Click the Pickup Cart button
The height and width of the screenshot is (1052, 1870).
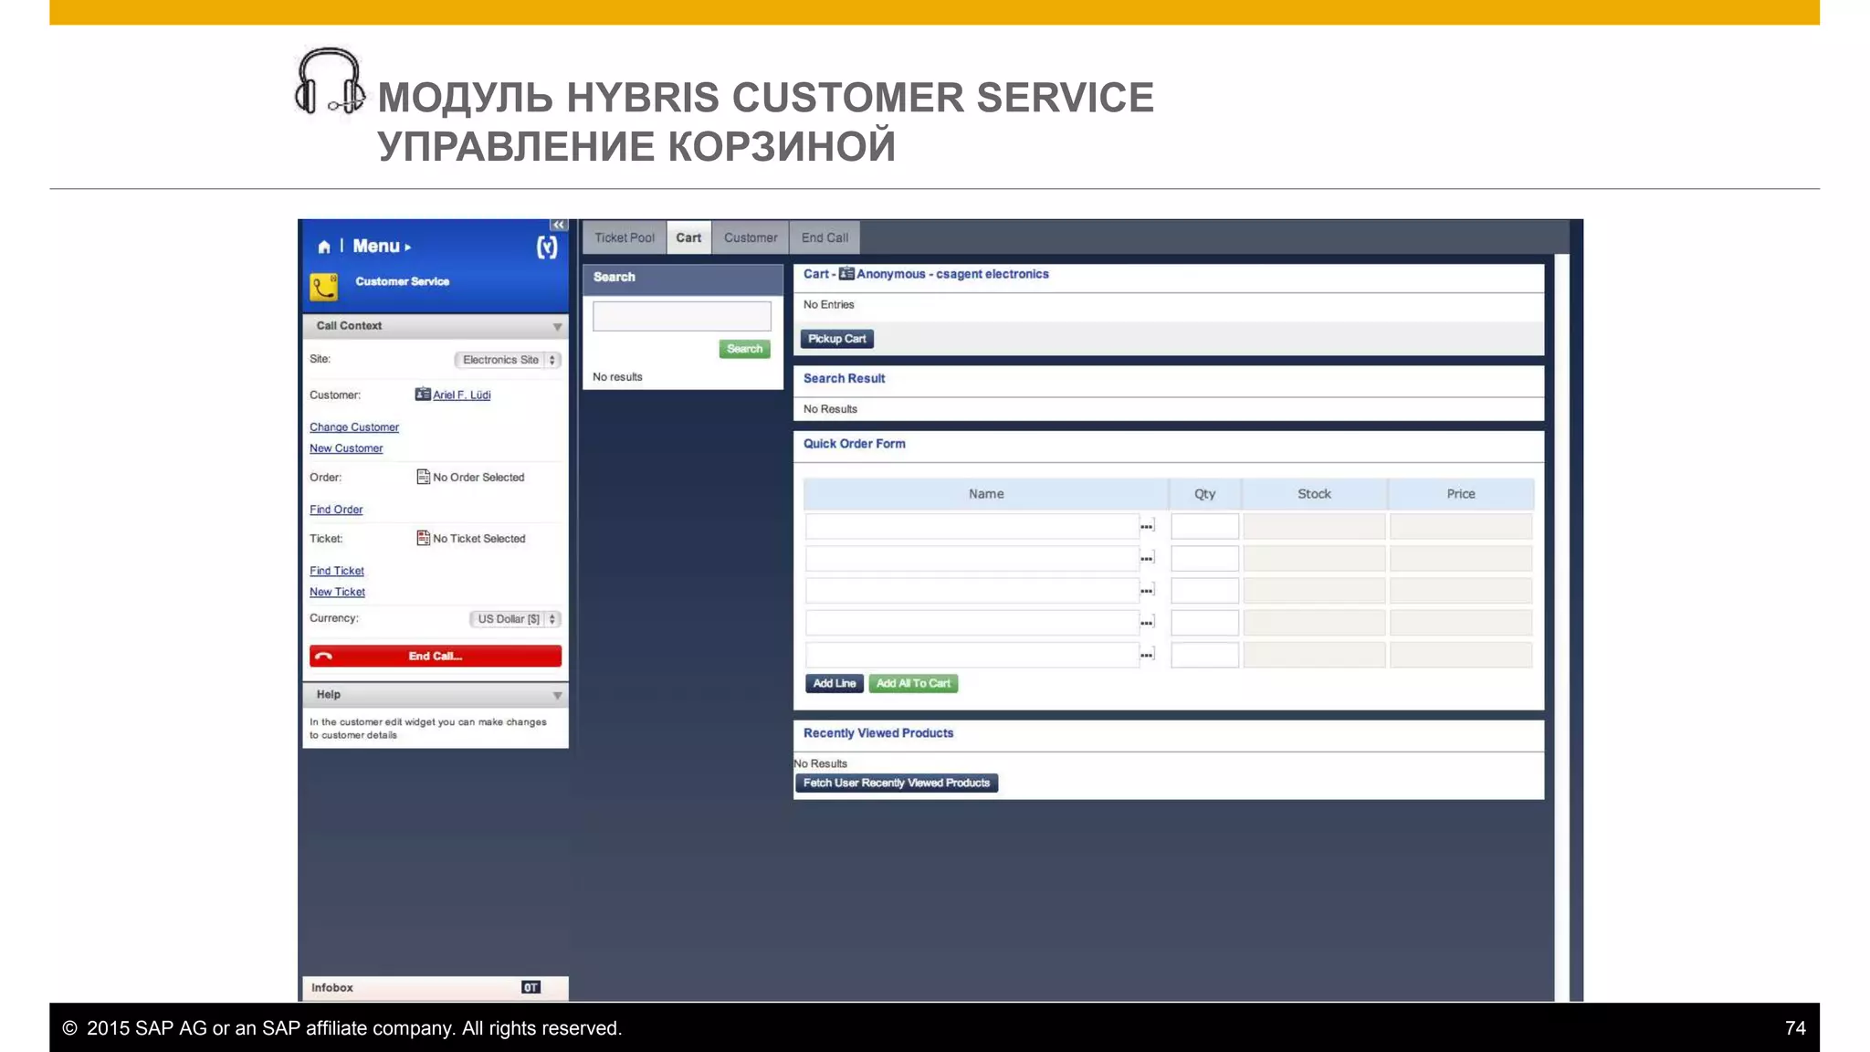pos(837,339)
